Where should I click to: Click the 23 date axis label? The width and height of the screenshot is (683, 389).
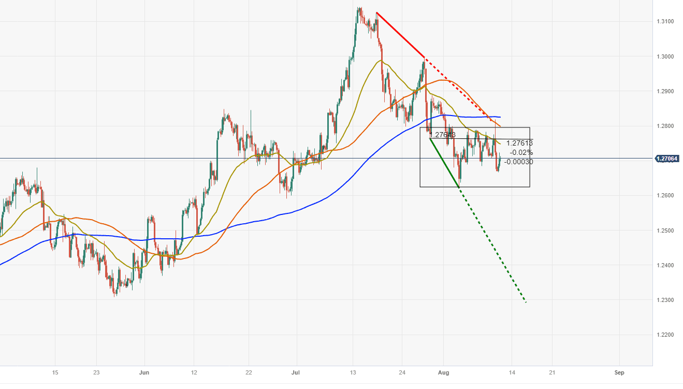coord(96,372)
